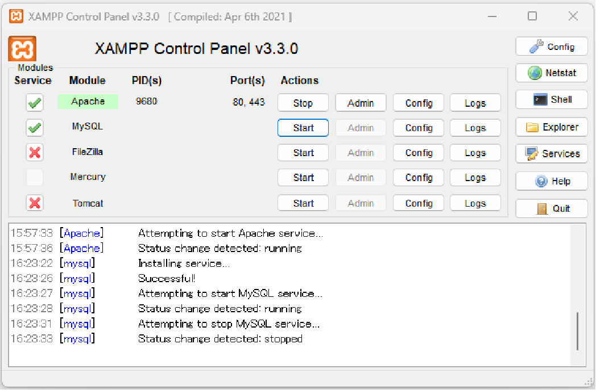Screen dimensions: 596x390
Task: Click log line 'Attempting to stop MySQL service...'
Action: pyautogui.click(x=229, y=324)
